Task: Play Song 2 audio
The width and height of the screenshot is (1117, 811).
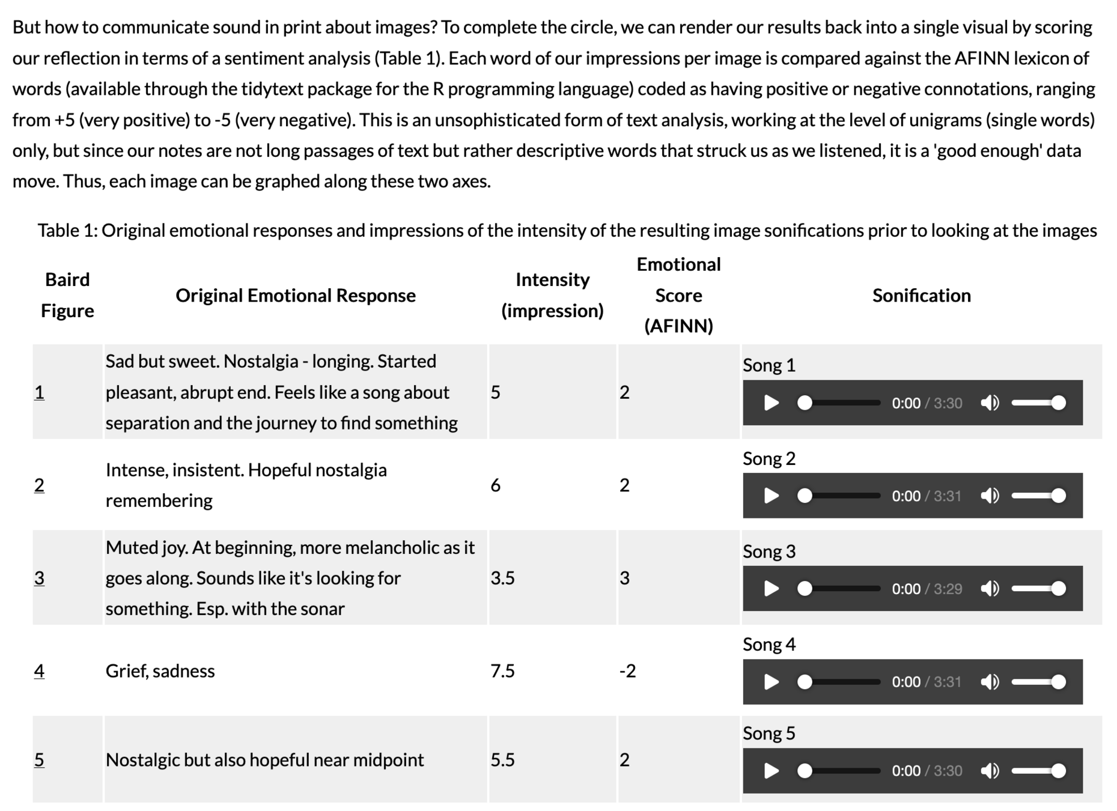Action: coord(771,496)
